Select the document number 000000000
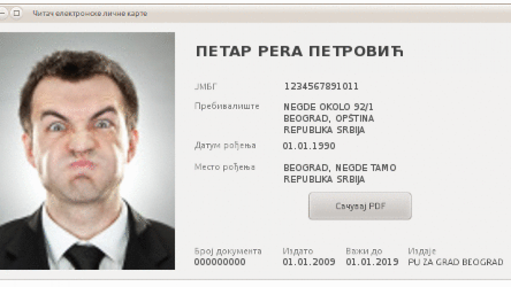 coord(220,262)
